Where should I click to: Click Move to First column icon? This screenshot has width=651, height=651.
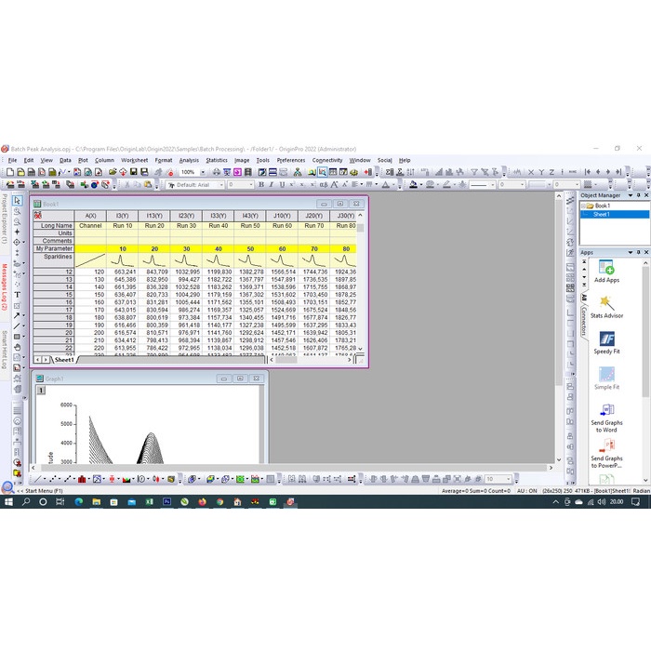[588, 172]
